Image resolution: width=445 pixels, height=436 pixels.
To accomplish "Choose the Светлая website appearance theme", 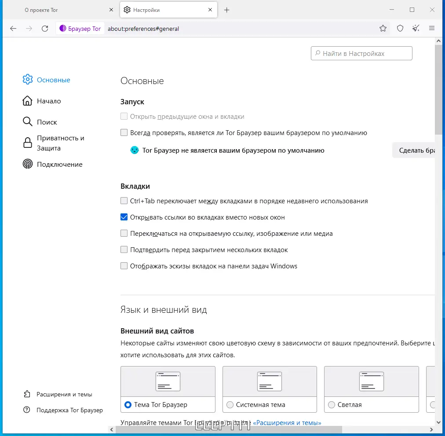I will coord(331,404).
